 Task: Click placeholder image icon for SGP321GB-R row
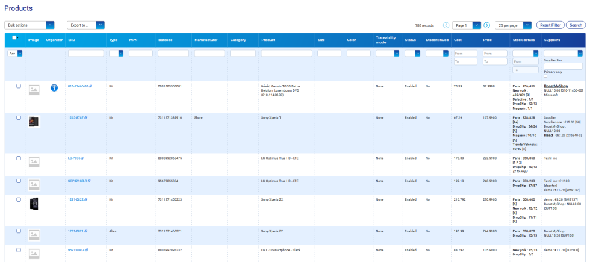pos(34,184)
